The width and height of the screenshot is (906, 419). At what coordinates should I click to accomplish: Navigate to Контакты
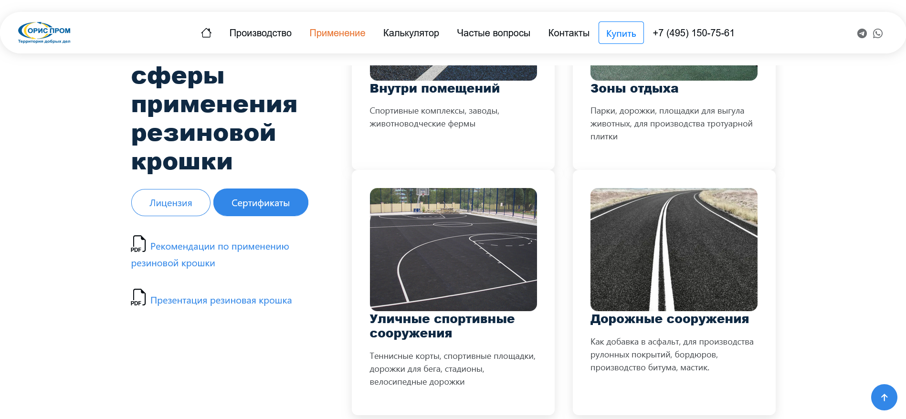coord(569,33)
